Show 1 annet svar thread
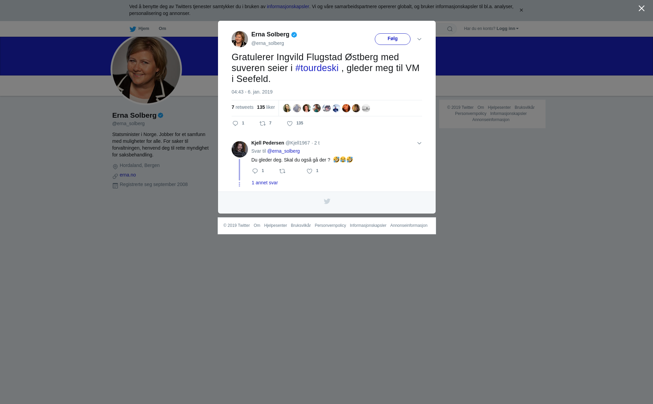This screenshot has width=653, height=404. coord(265,183)
